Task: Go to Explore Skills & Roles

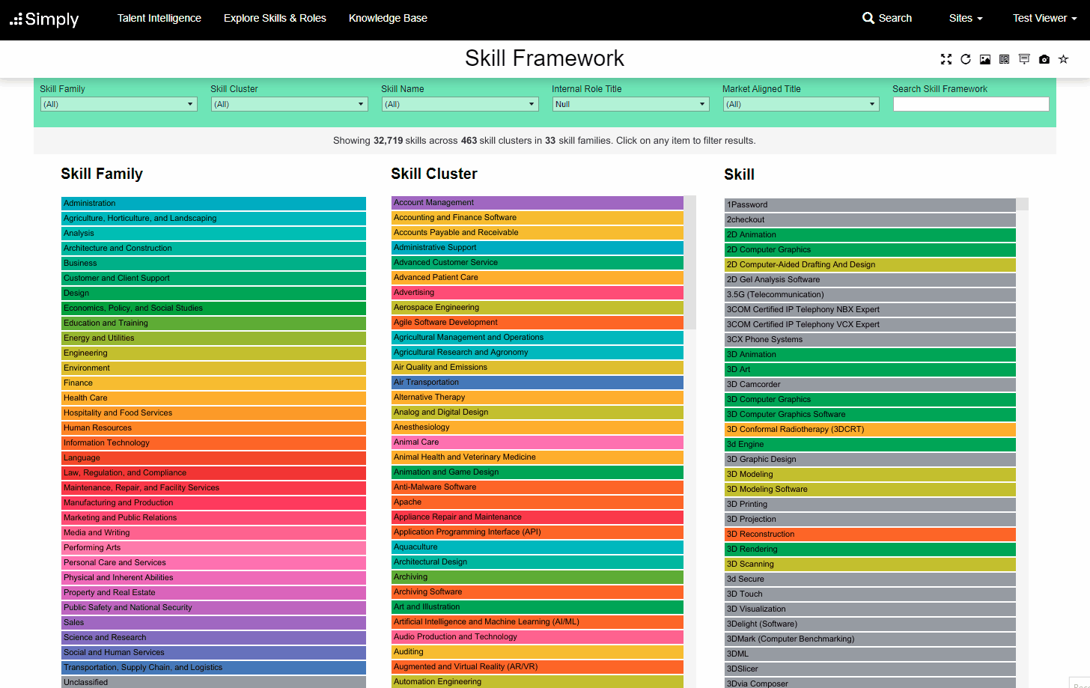Action: (275, 18)
